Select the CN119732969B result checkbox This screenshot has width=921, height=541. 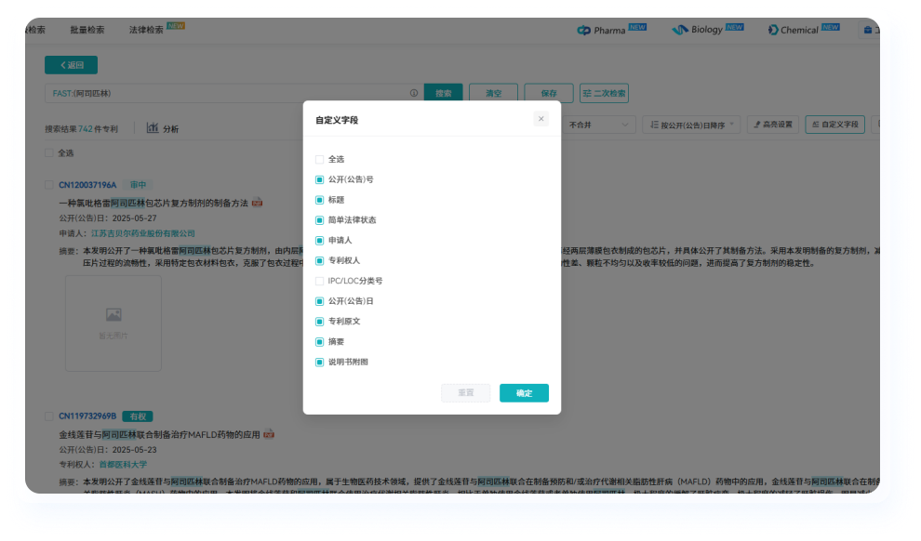click(49, 416)
